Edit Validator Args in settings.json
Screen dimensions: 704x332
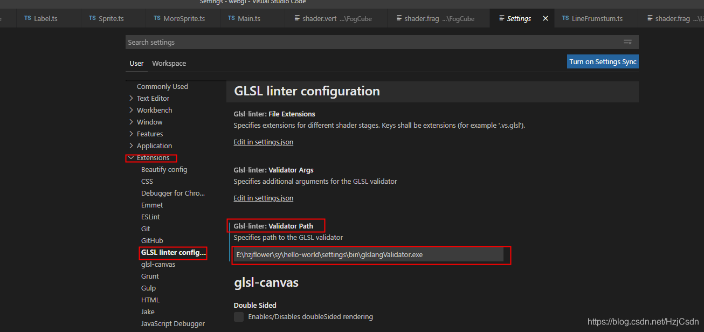[264, 198]
